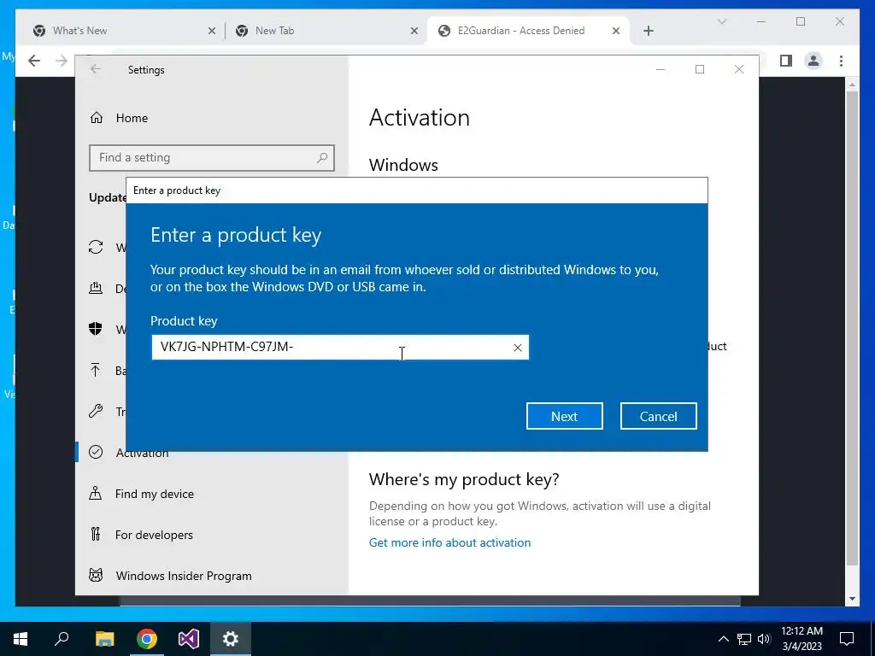This screenshot has width=875, height=656.
Task: Minimize the Settings window
Action: 661,69
